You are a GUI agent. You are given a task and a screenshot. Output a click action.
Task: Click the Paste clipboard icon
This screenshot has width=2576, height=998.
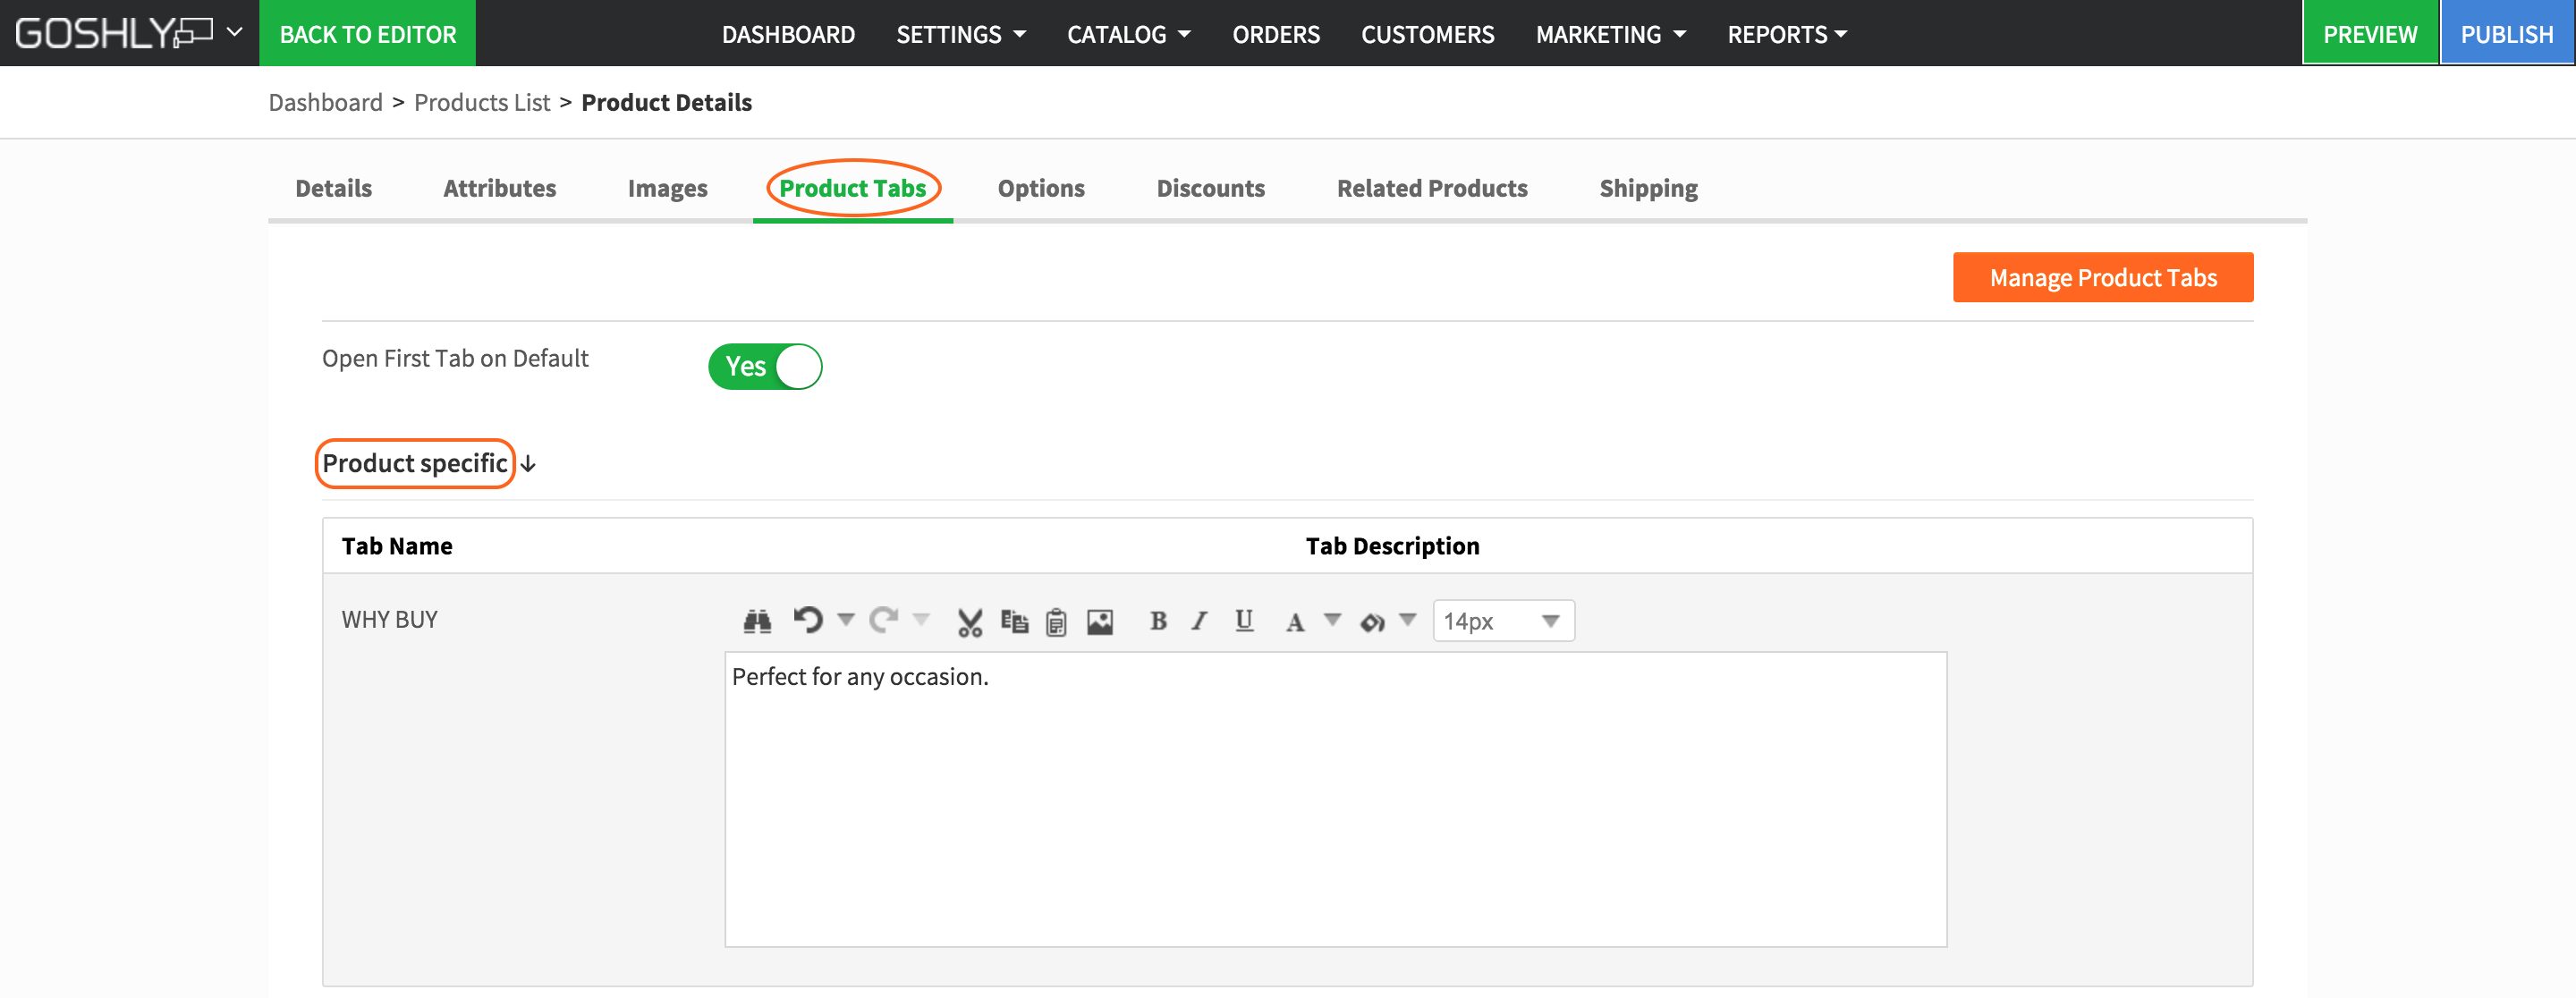[x=1056, y=622]
